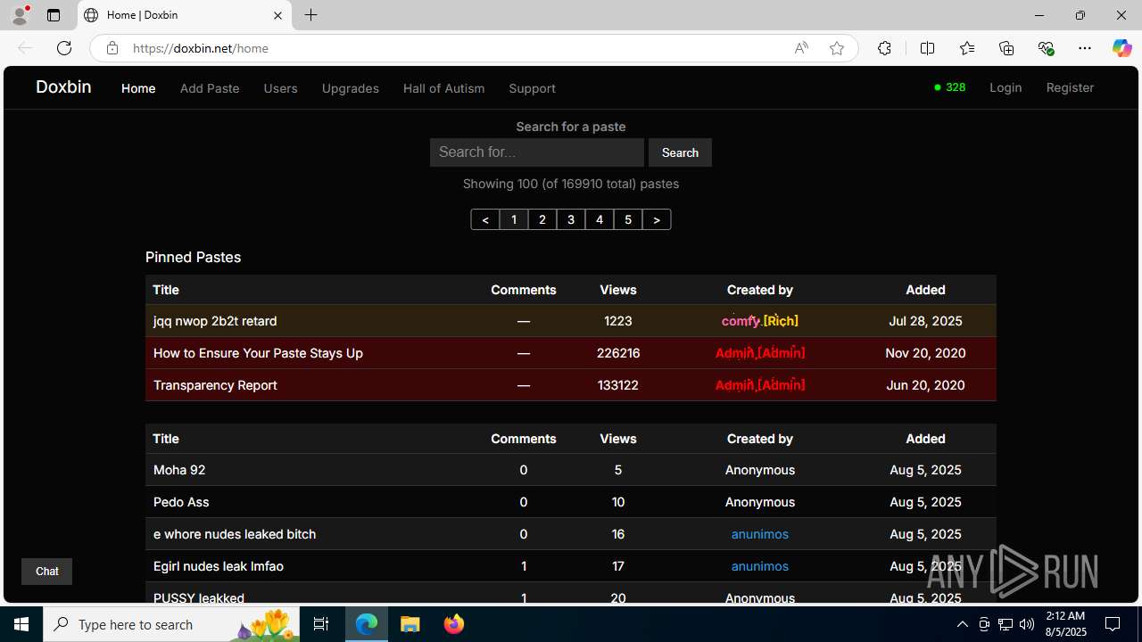Click the Search button

tap(680, 152)
